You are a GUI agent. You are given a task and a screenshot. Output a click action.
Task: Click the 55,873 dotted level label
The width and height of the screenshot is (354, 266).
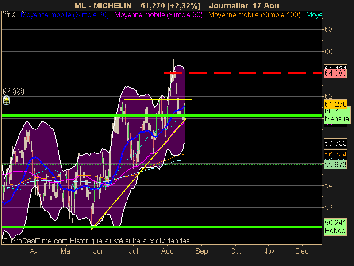[335, 164]
